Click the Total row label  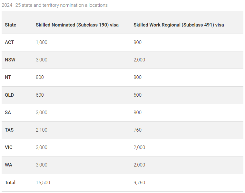click(10, 183)
